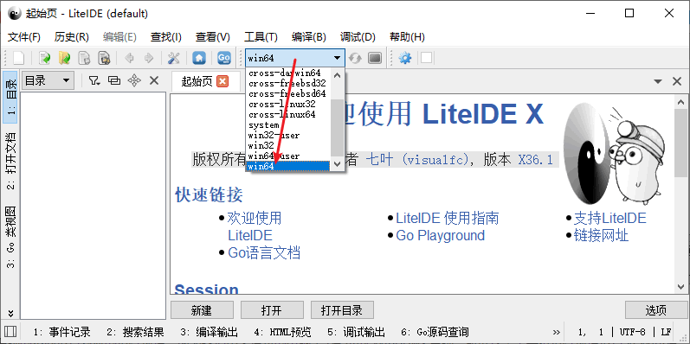Screen dimensions: 690x344
Task: Choose win32-user in the environment list
Action: pos(287,136)
